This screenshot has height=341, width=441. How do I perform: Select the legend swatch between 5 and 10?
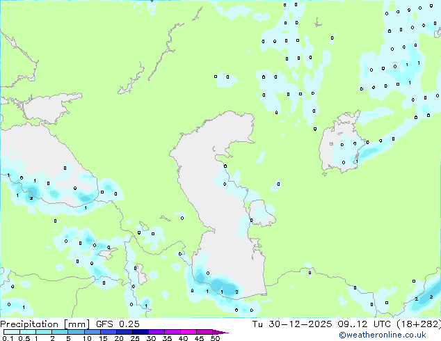[76, 332]
